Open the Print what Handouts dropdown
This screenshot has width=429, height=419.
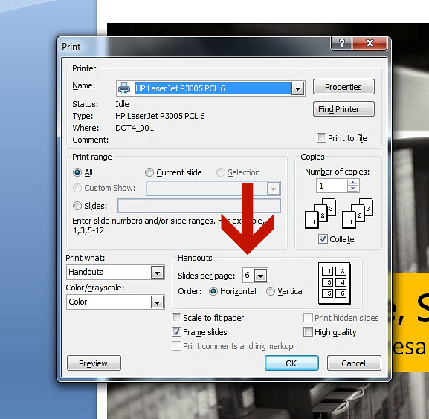(x=158, y=273)
